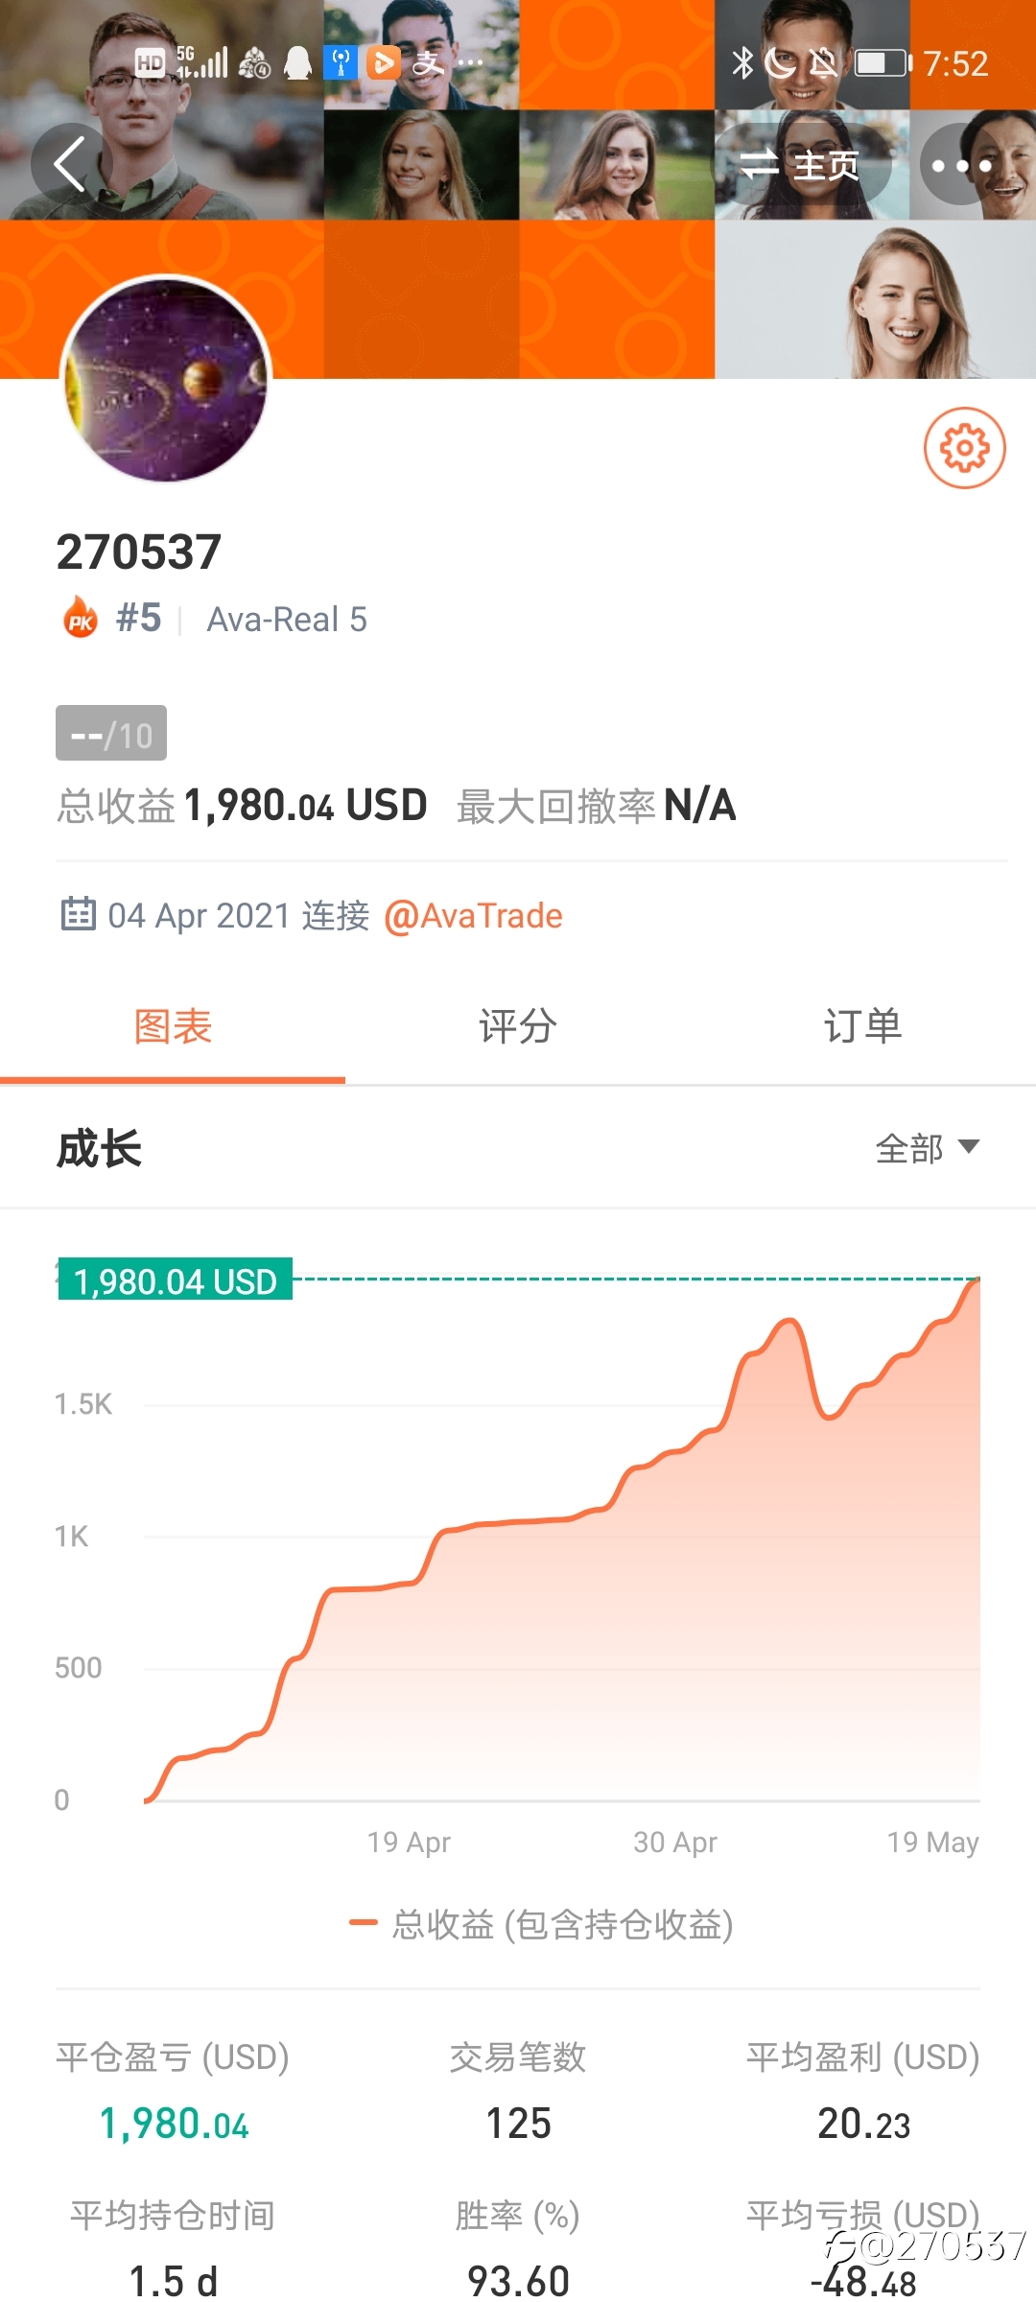Viewport: 1036px width, 2302px height.
Task: Tap the 1,980.04 USD chart value label
Action: [175, 1280]
